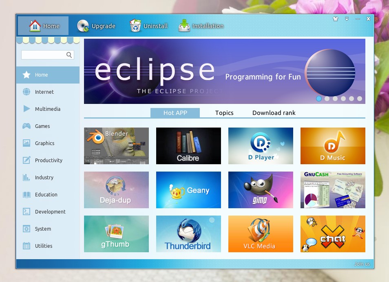Open the gThumb app tile

pyautogui.click(x=116, y=234)
